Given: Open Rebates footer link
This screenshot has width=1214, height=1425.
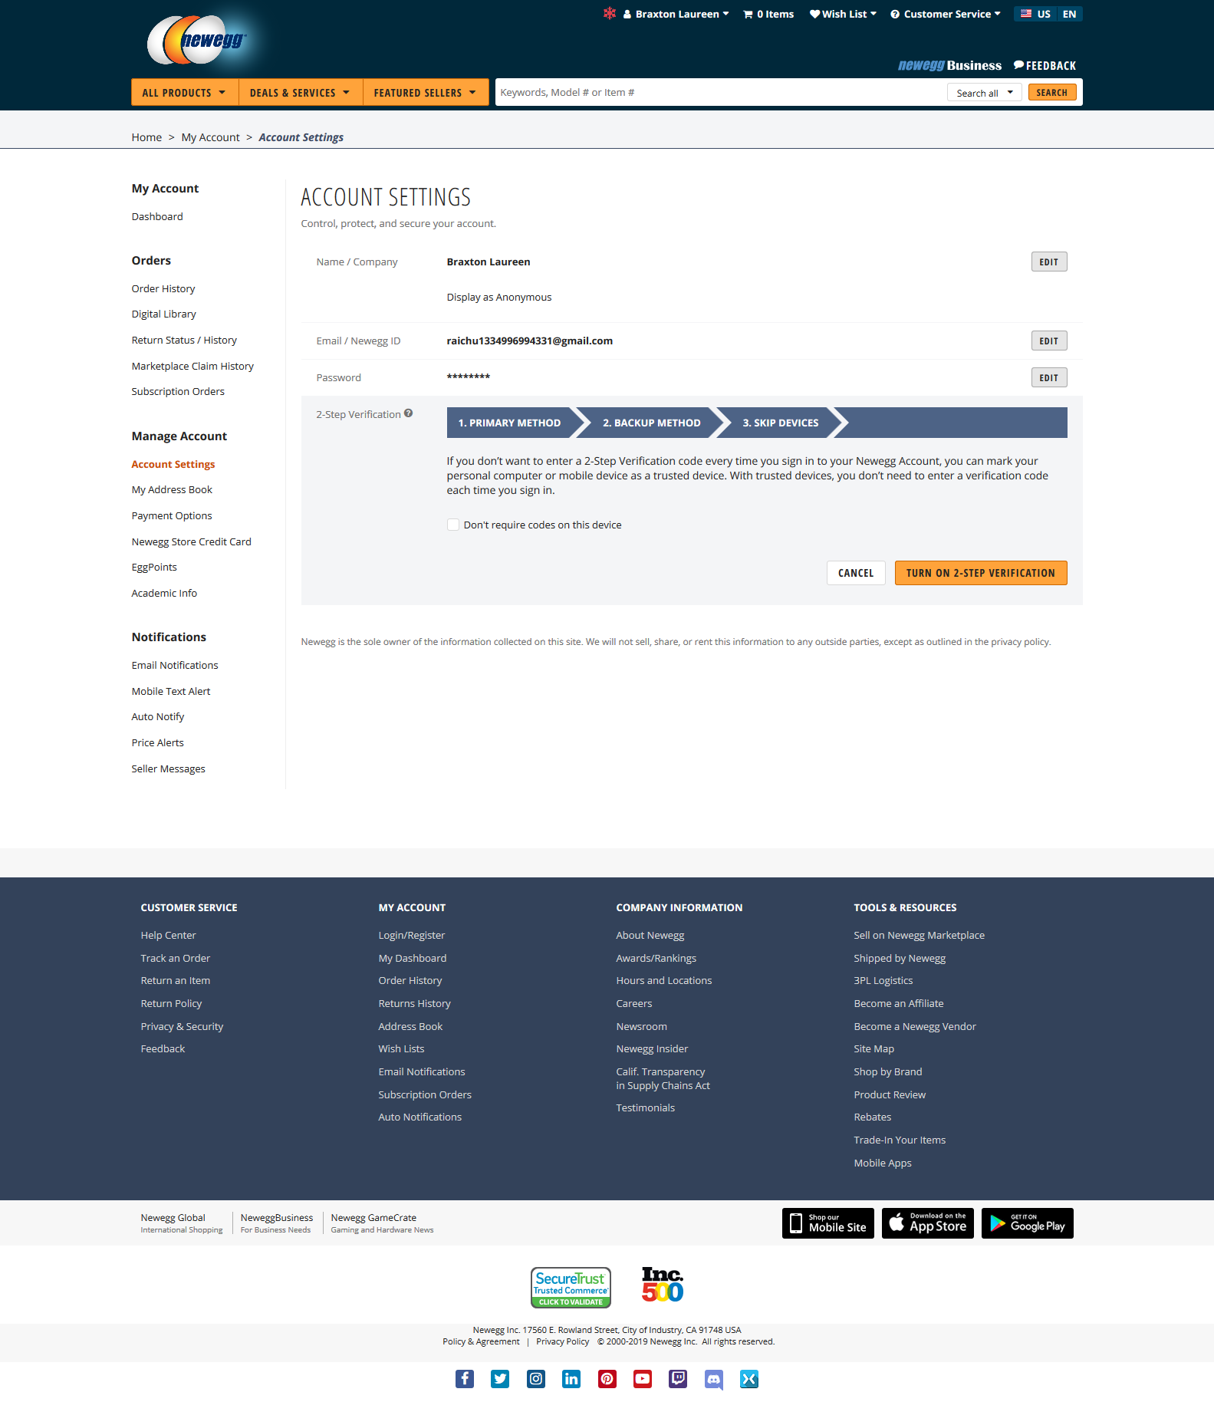Looking at the screenshot, I should coord(873,1117).
